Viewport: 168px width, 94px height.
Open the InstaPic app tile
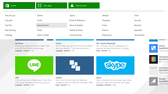click(x=75, y=65)
